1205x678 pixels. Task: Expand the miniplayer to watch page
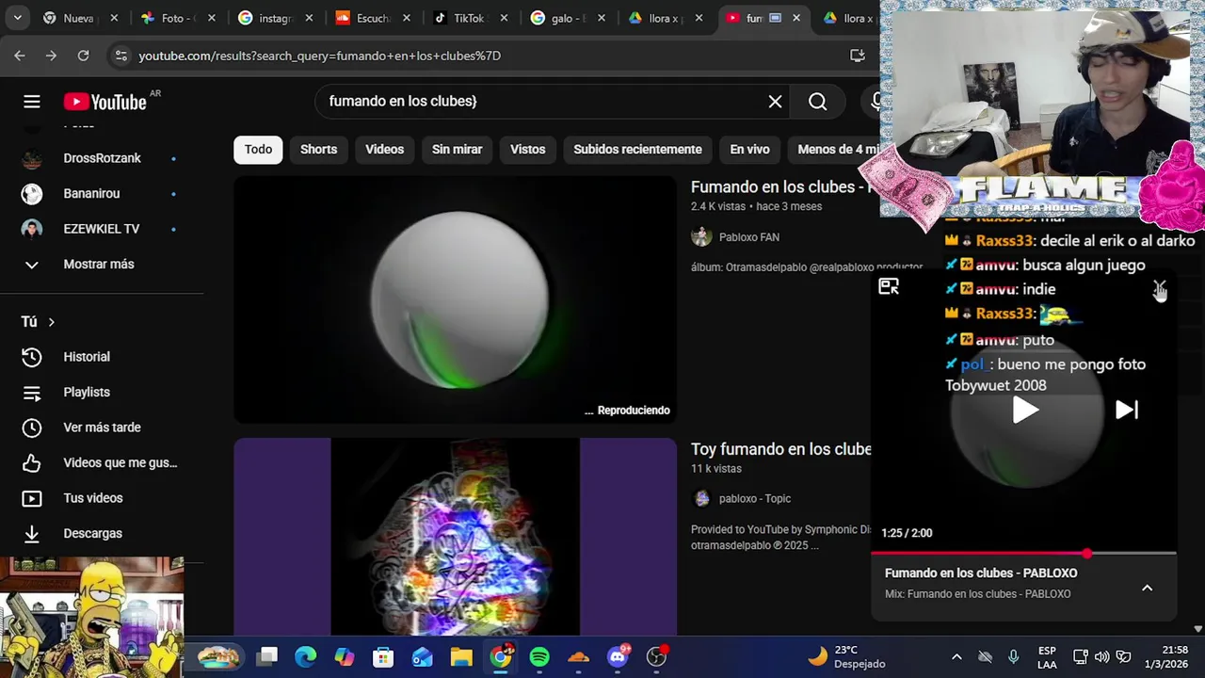coord(889,287)
